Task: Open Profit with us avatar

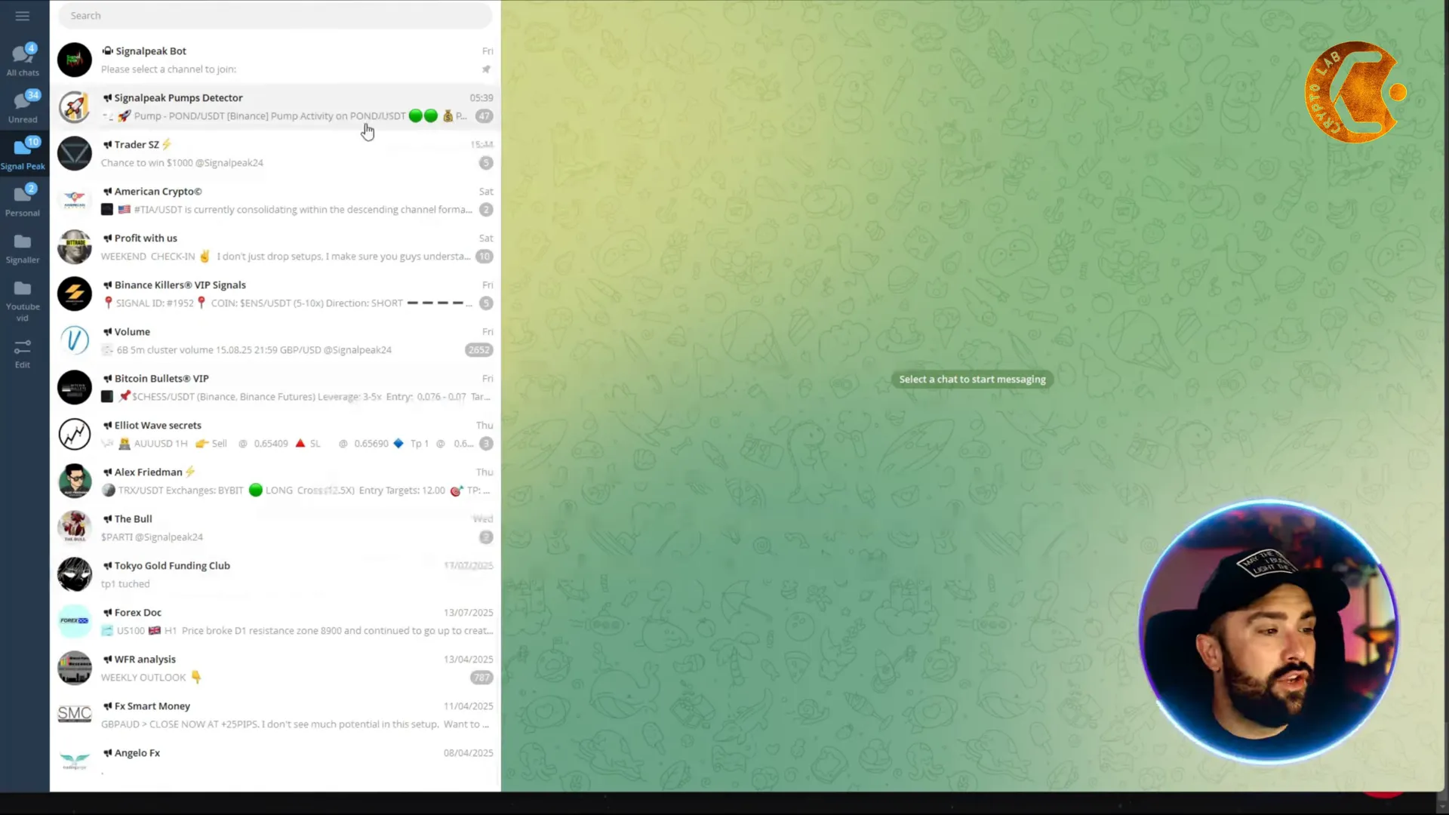Action: 75,247
